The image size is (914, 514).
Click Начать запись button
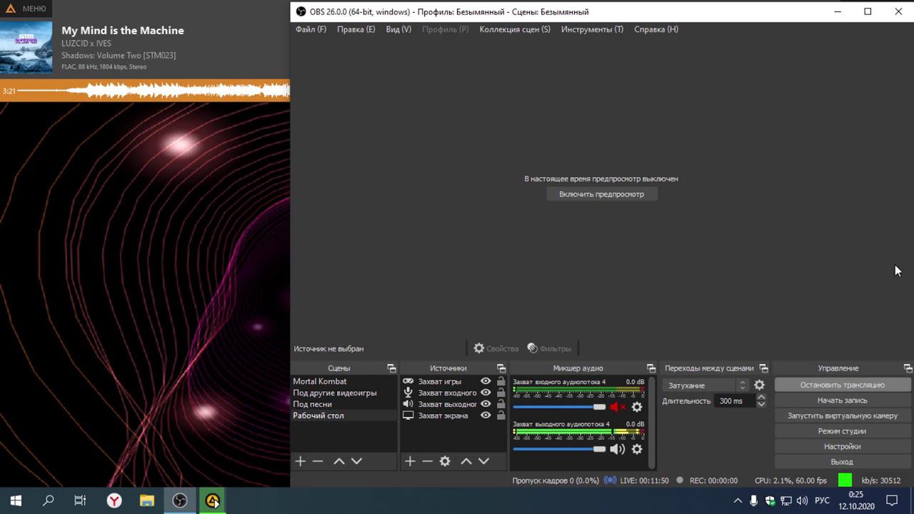click(843, 400)
